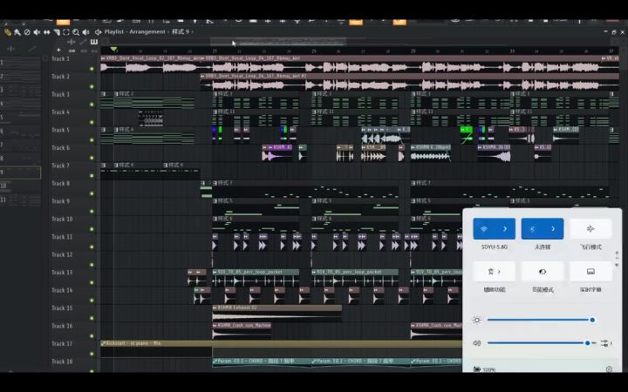Toggle energy saver (节能模式) tile
Screen dimensions: 628x392
(x=543, y=272)
